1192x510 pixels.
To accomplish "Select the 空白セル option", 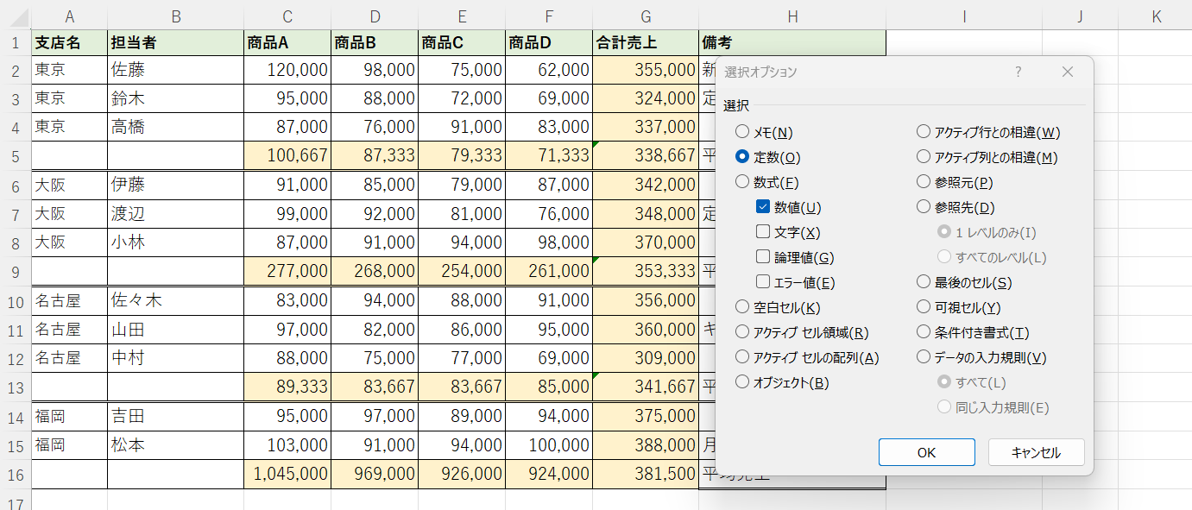I will pos(742,306).
